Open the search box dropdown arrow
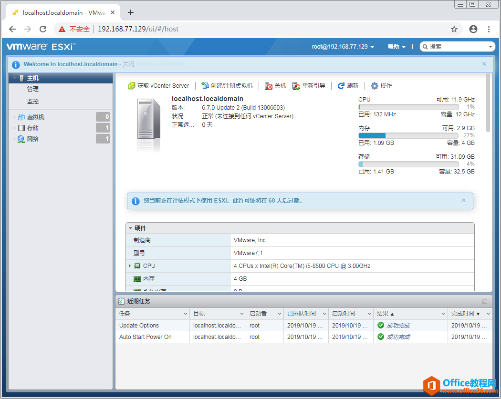 coord(491,47)
